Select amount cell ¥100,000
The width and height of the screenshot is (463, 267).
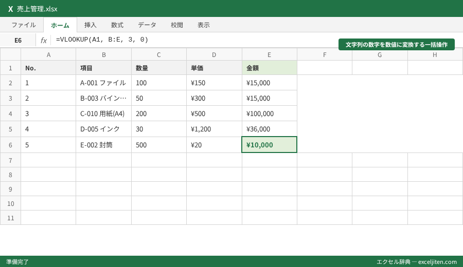[269, 113]
